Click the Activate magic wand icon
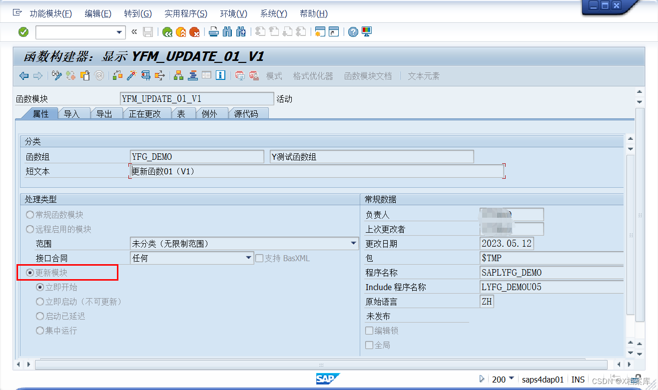Viewport: 658px width, 390px height. [131, 76]
